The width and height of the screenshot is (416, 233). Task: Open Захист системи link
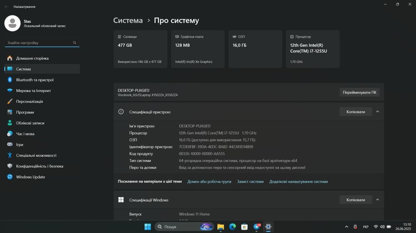pyautogui.click(x=250, y=182)
